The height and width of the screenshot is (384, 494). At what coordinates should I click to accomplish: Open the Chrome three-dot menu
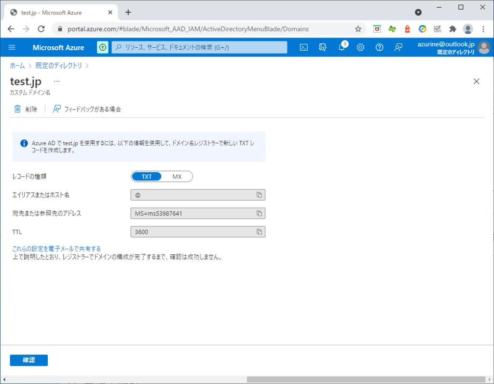(483, 29)
